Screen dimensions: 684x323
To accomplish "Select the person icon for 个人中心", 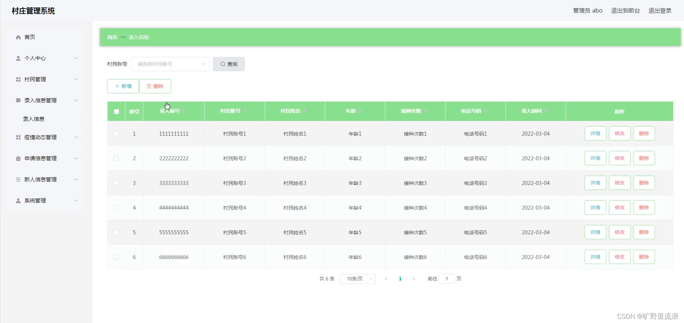I will 18,58.
